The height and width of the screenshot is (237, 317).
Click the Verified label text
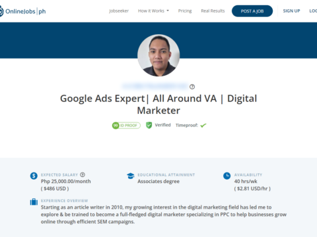pyautogui.click(x=162, y=125)
